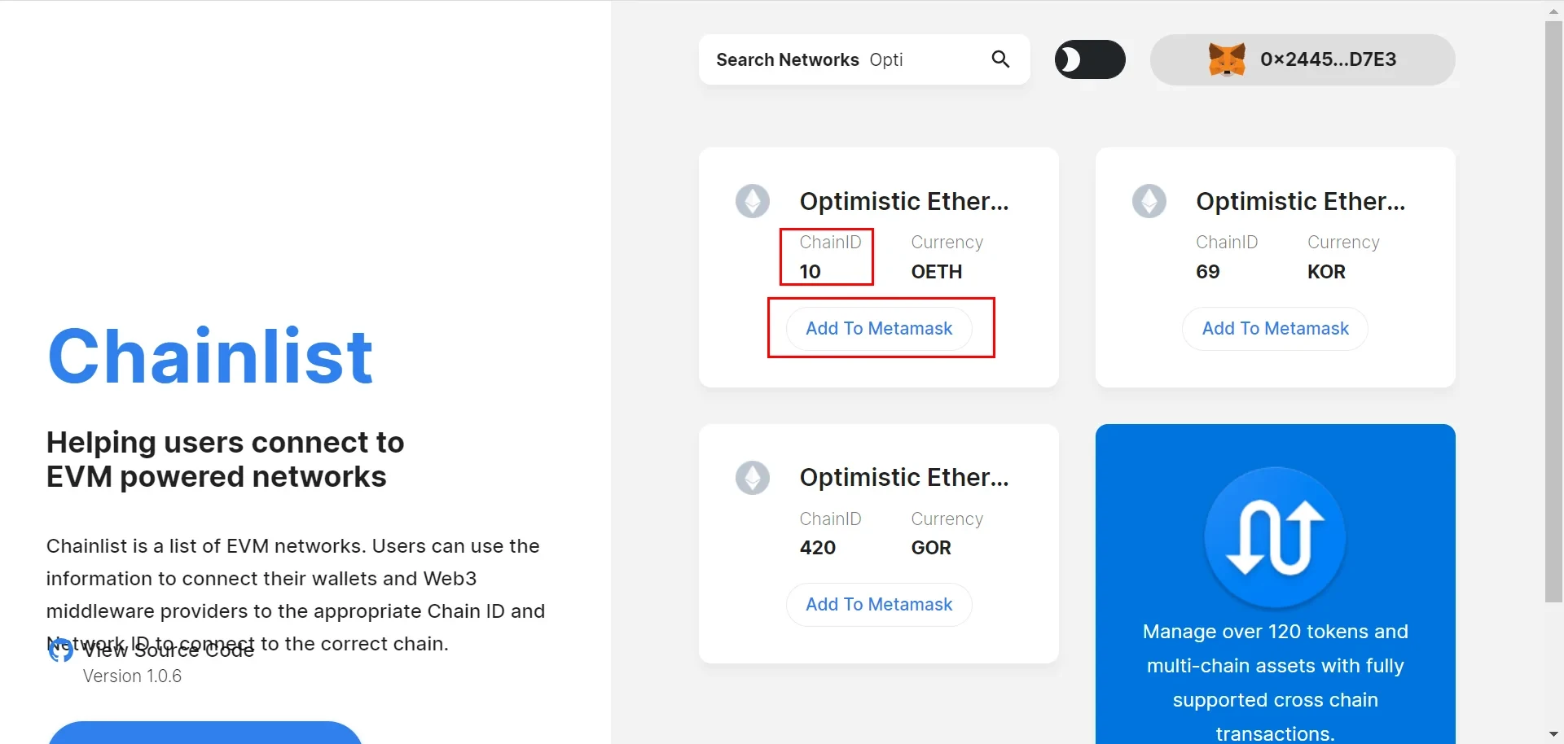The height and width of the screenshot is (744, 1564).
Task: Toggle the dark mode switch
Action: click(1090, 59)
